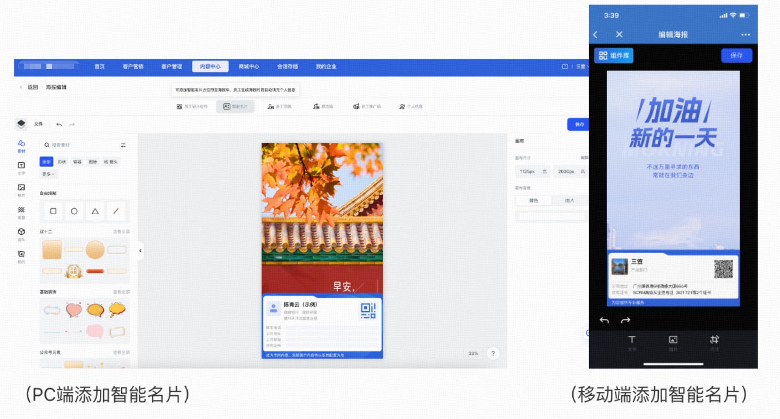
Task: Insert the 个人信息 component
Action: click(411, 106)
